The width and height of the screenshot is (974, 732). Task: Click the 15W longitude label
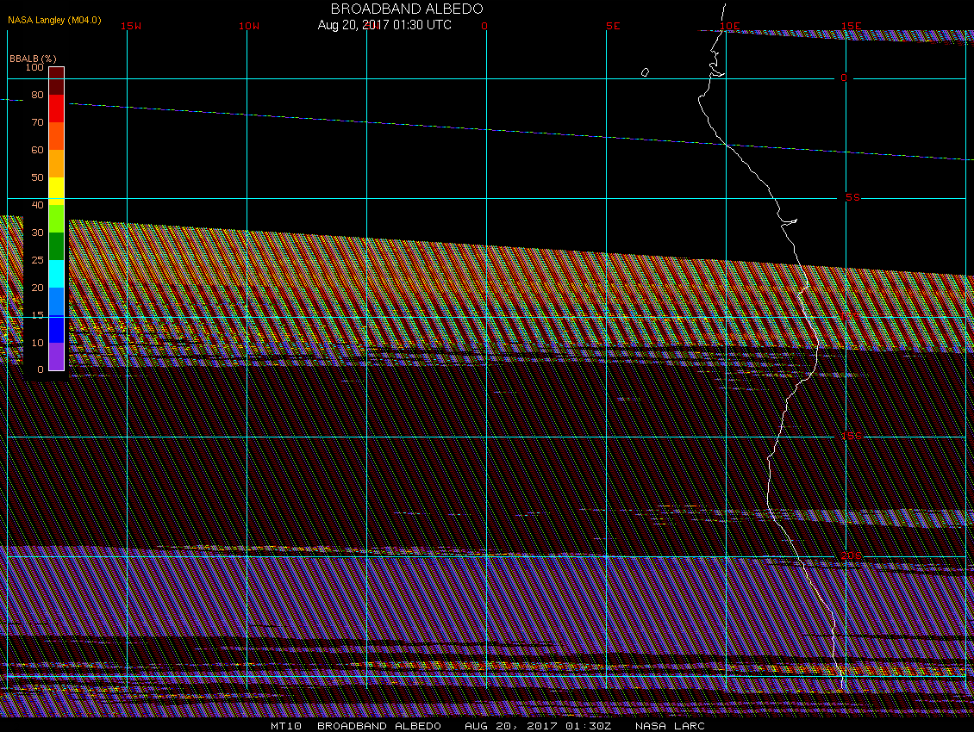click(131, 26)
